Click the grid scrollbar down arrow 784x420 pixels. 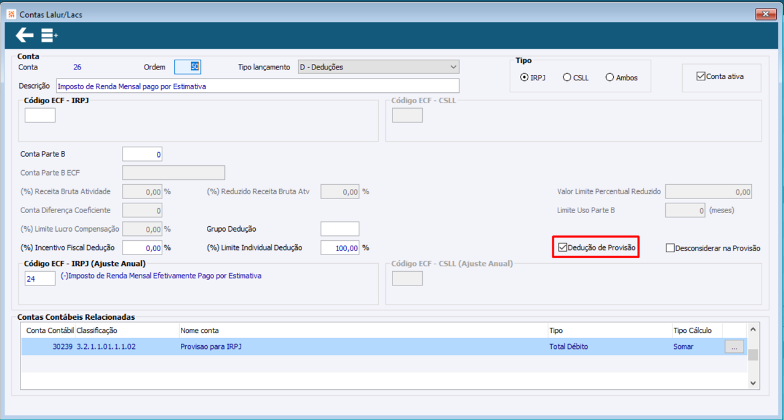(753, 383)
